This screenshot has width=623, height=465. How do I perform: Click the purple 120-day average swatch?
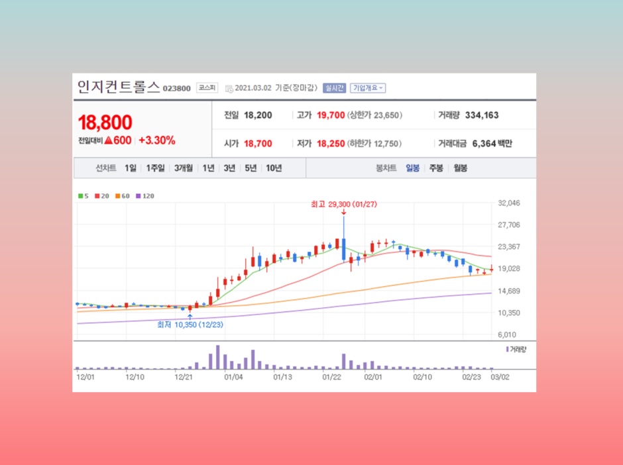click(x=139, y=196)
